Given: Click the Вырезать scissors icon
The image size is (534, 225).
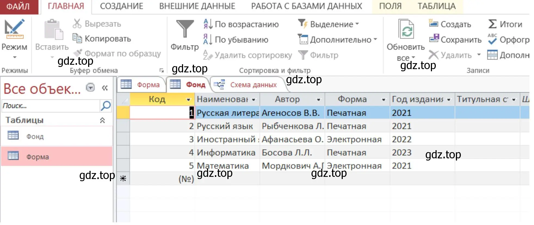Looking at the screenshot, I should (x=77, y=24).
